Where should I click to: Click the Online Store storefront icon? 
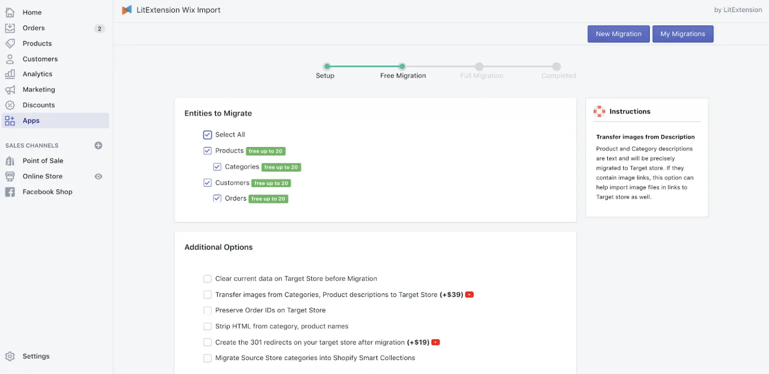pos(10,176)
